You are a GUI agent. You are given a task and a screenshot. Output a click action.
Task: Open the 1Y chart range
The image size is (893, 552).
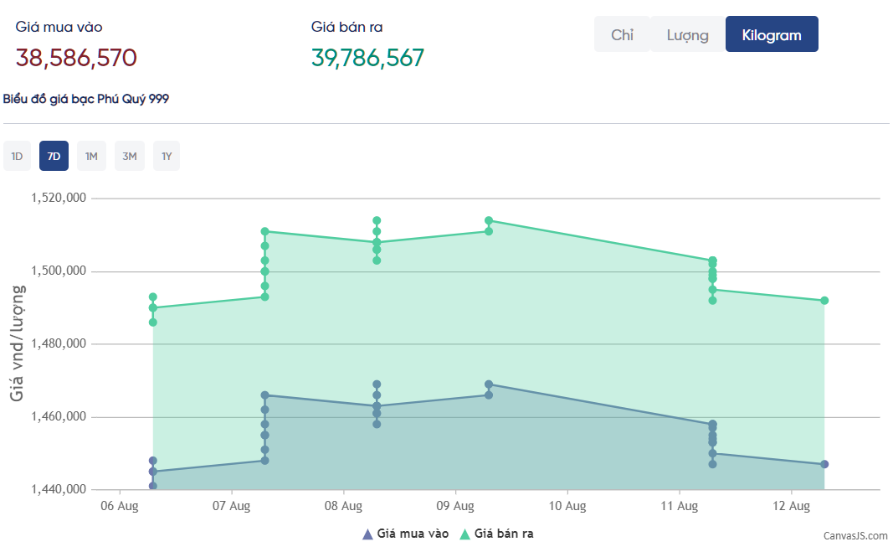coord(167,156)
